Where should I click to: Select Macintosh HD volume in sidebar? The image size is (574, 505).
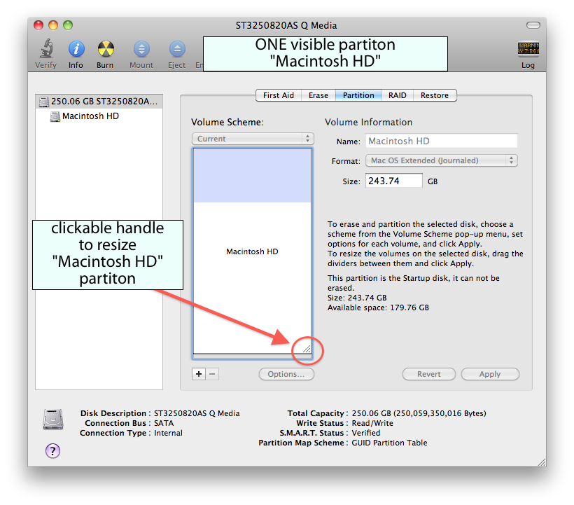[99, 116]
